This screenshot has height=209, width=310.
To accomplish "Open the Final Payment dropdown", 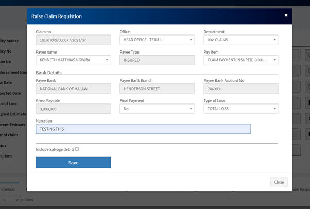I will click(157, 109).
